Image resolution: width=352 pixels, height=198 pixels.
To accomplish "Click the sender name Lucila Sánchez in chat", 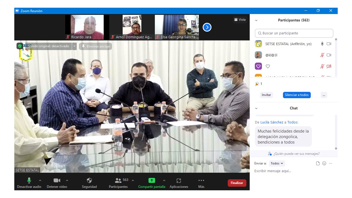I will point(272,122).
